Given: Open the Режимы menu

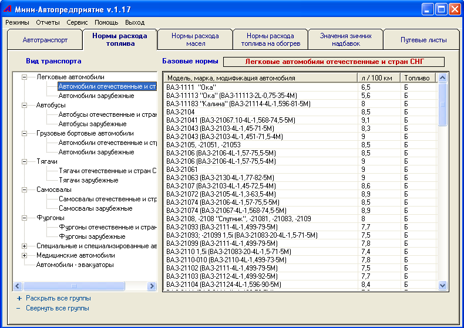Looking at the screenshot, I should 17,22.
